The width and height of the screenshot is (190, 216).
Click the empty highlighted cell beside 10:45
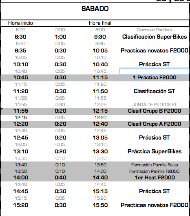click(154, 71)
